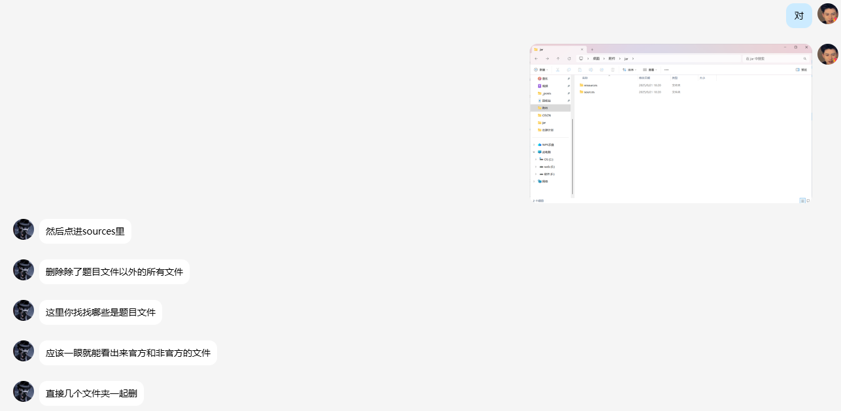Click the refresh icon in Explorer toolbar
The height and width of the screenshot is (411, 841).
point(569,59)
